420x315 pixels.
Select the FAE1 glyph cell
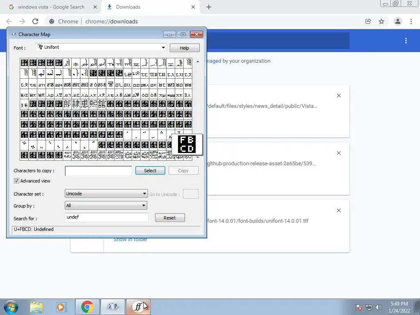tap(188, 104)
